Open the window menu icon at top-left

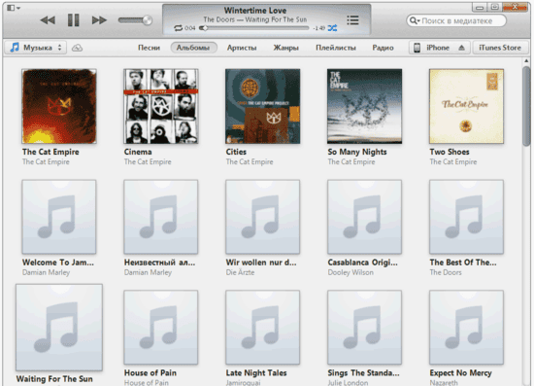(x=14, y=8)
